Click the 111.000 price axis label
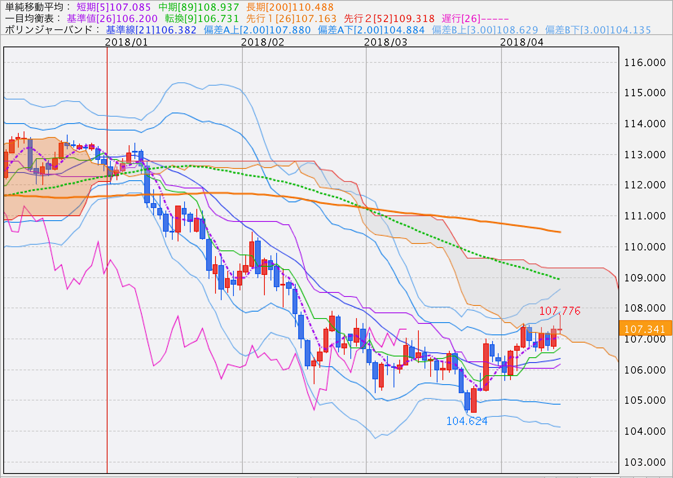The image size is (673, 478). (x=645, y=216)
